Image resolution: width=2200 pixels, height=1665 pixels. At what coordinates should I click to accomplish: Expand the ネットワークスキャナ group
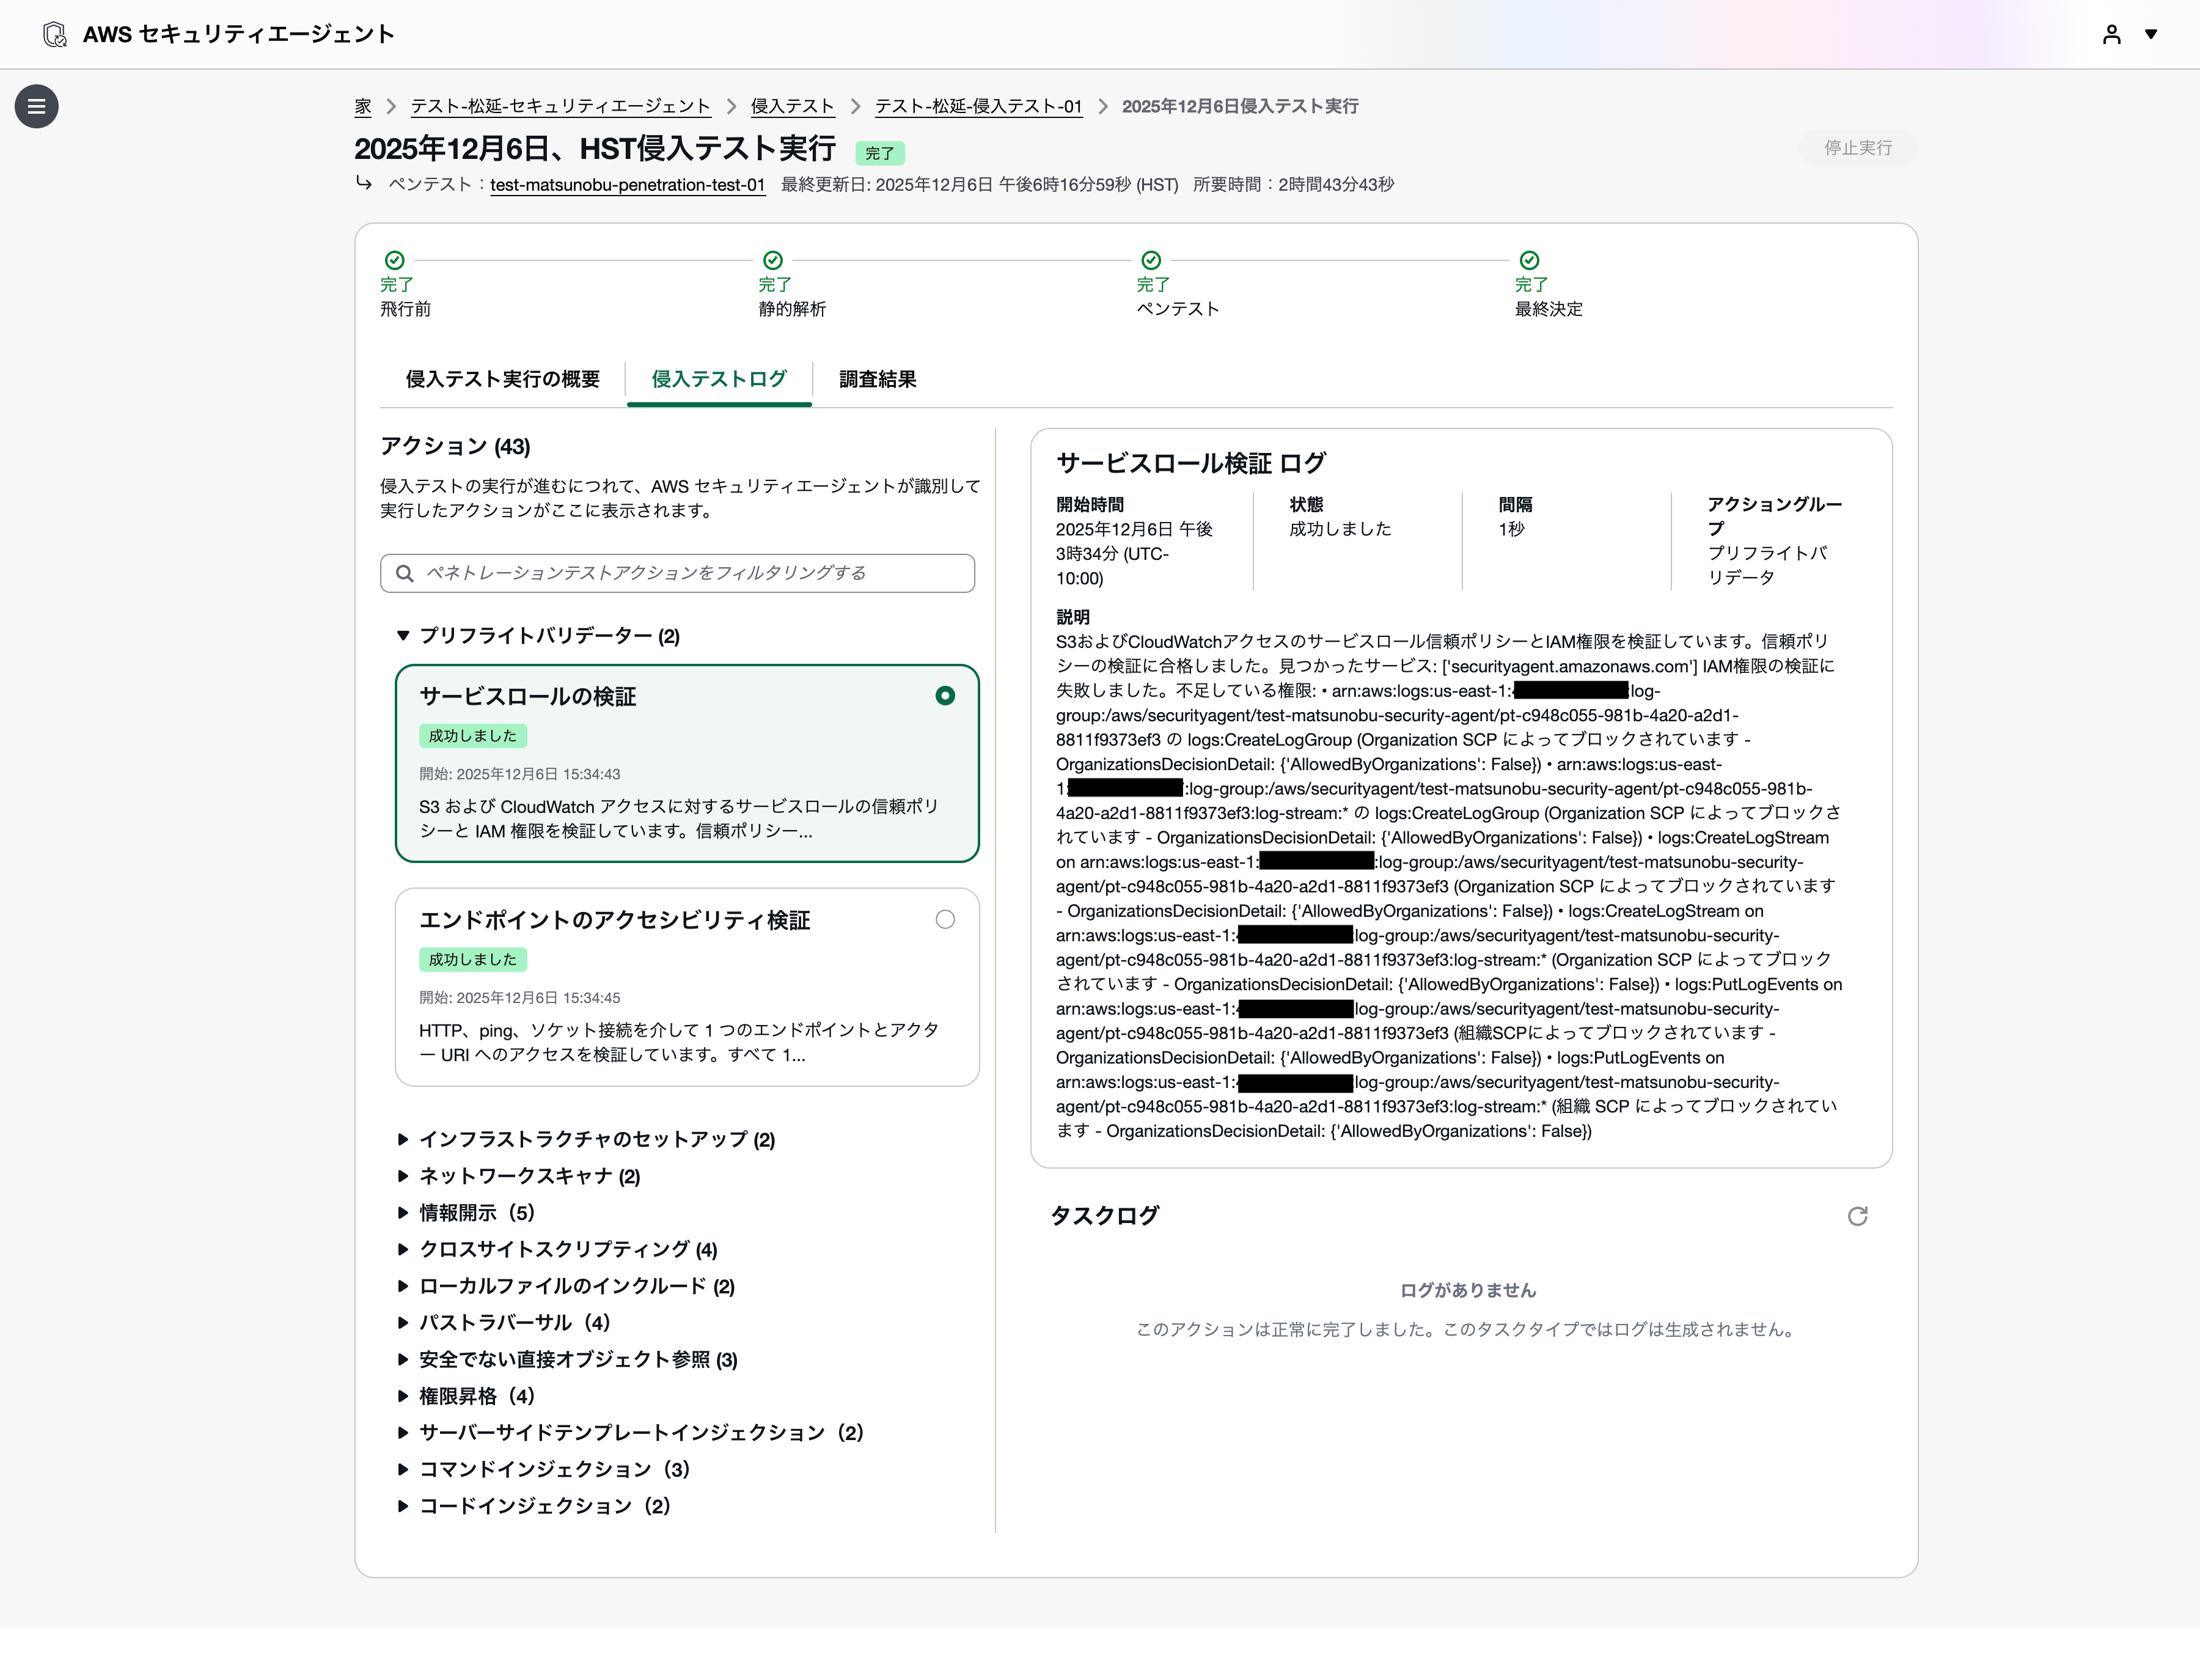click(x=403, y=1177)
